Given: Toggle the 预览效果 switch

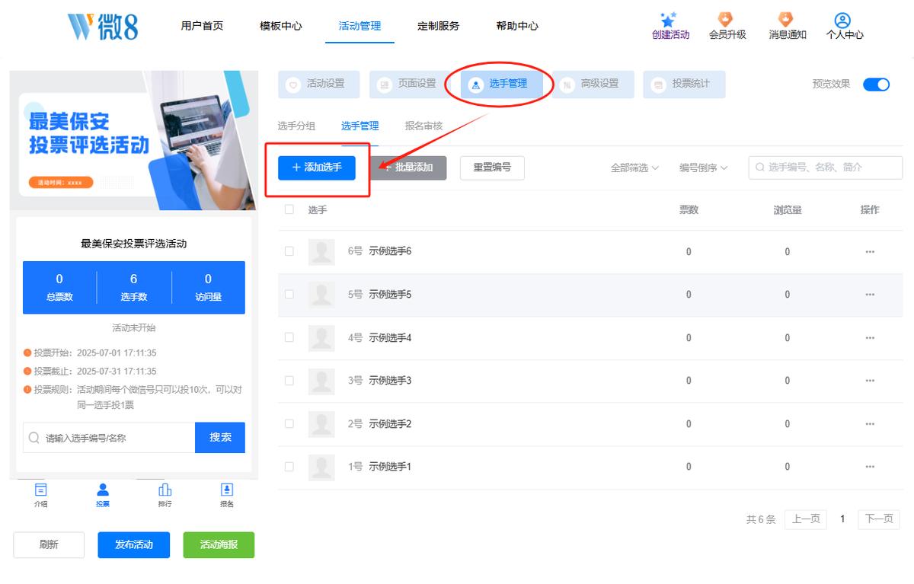Looking at the screenshot, I should point(876,85).
